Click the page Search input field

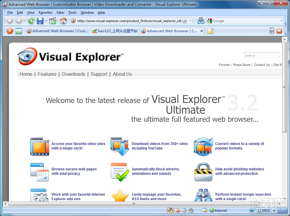tap(261, 55)
